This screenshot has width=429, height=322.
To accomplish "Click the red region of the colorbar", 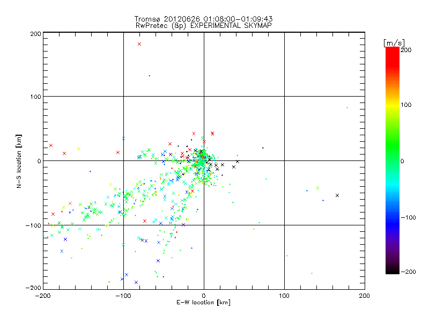I will coord(393,56).
